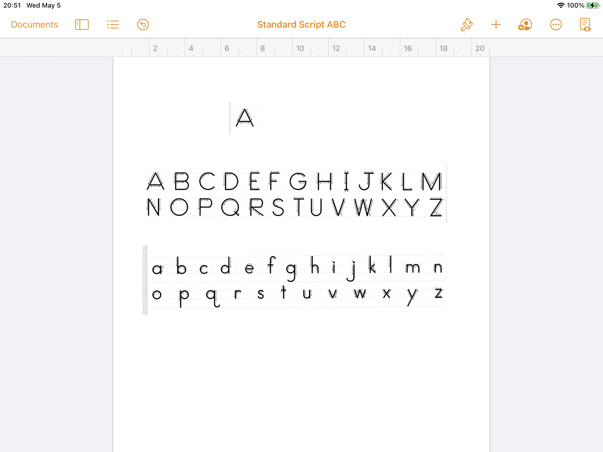Tap the Wi-Fi status icon

tap(560, 5)
